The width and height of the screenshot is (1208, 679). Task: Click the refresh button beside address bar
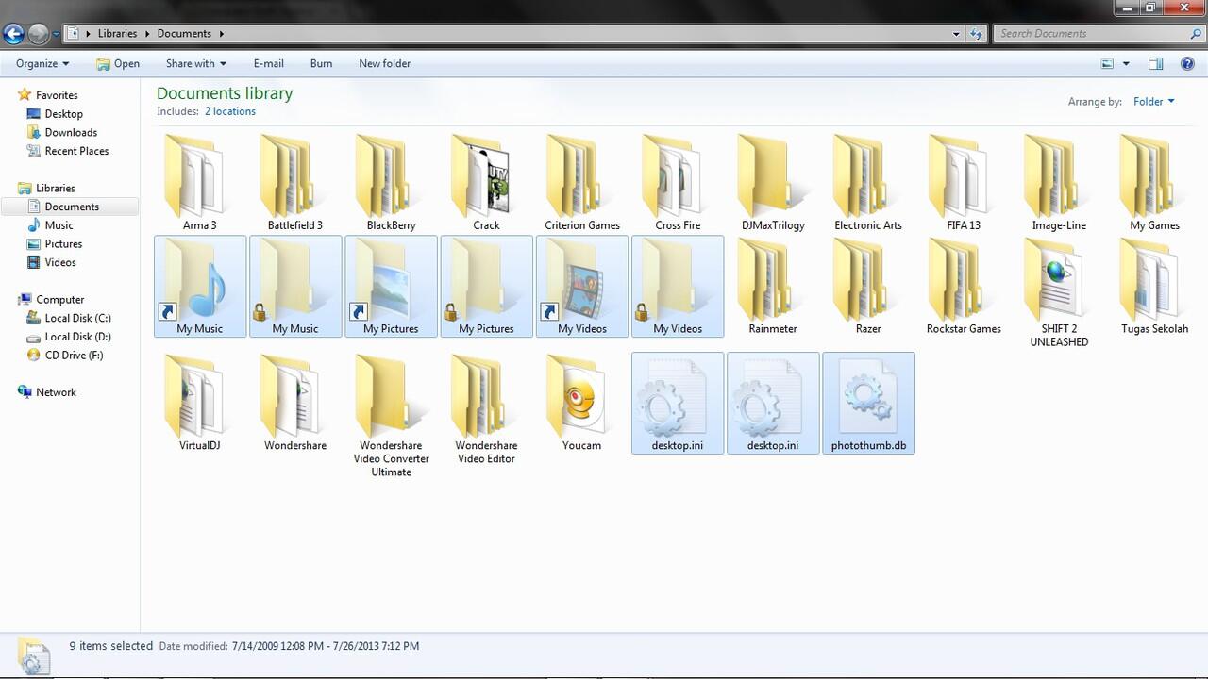coord(977,34)
